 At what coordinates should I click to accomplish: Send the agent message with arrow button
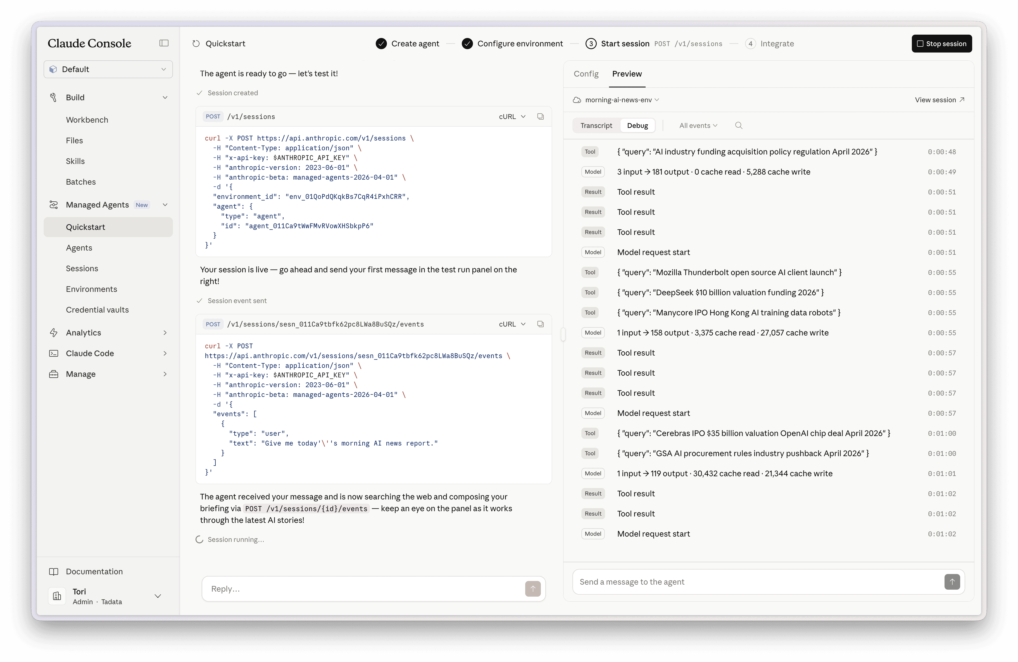[952, 582]
